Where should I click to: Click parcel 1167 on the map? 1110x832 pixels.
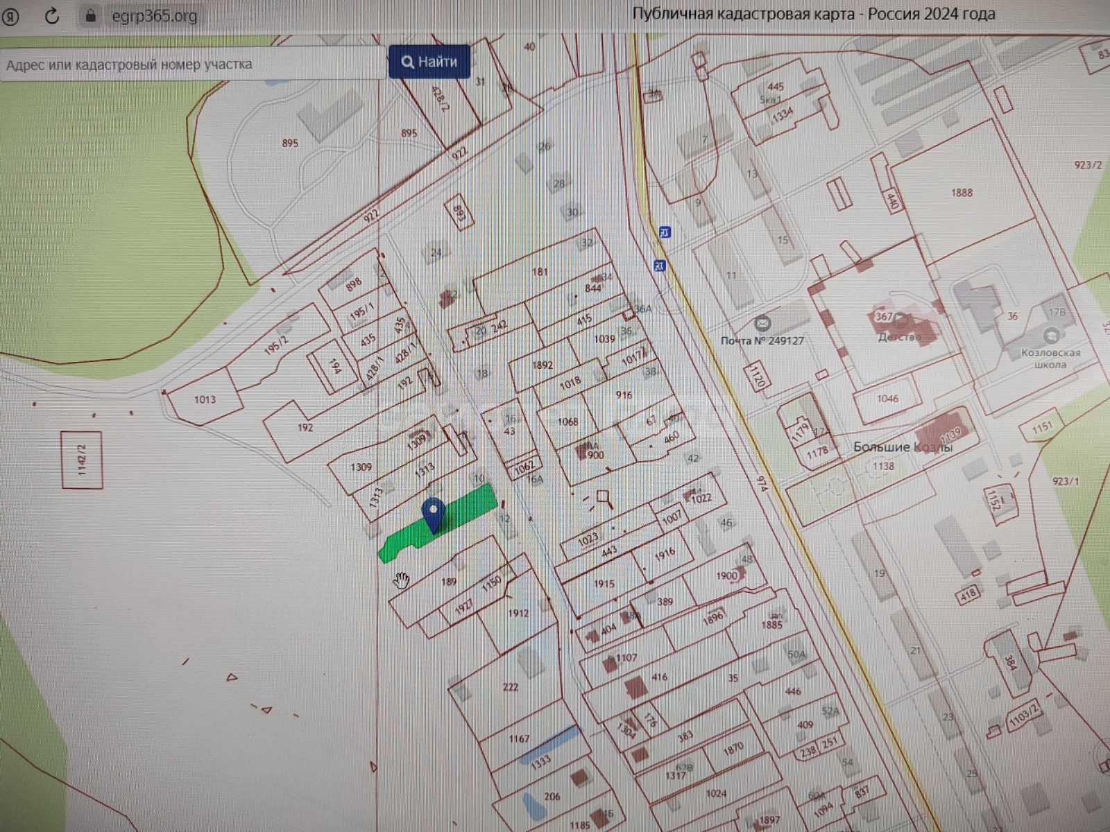518,739
